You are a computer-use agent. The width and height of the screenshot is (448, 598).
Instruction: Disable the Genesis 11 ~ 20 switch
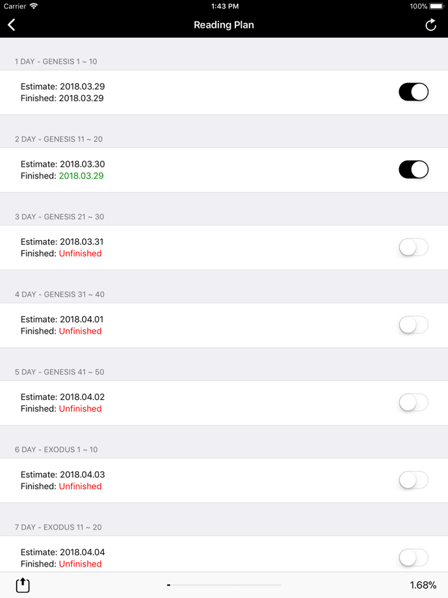click(413, 170)
